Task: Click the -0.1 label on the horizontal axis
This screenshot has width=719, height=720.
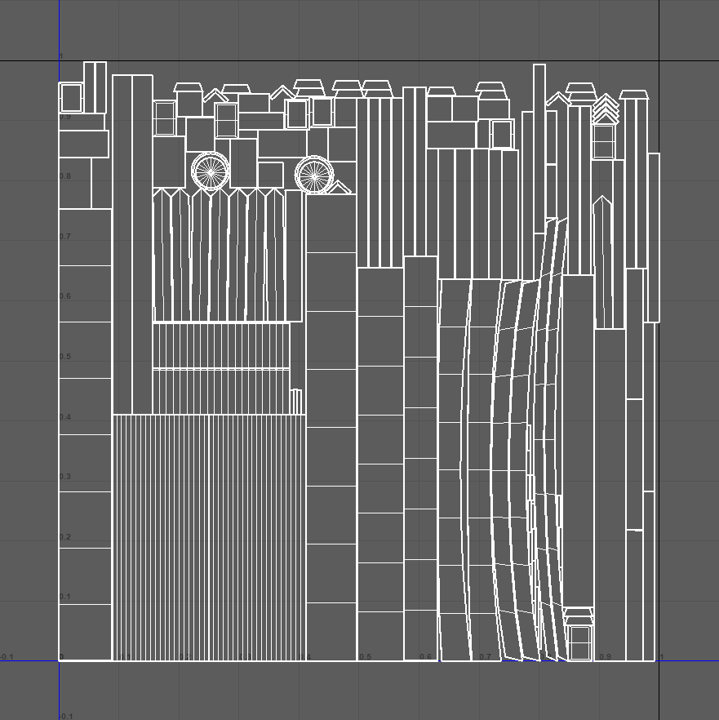Action: click(x=7, y=656)
